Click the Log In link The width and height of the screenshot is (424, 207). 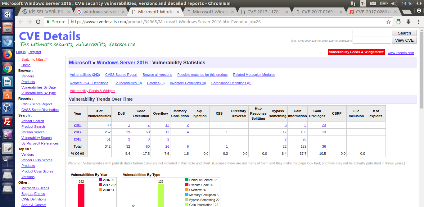(21, 52)
